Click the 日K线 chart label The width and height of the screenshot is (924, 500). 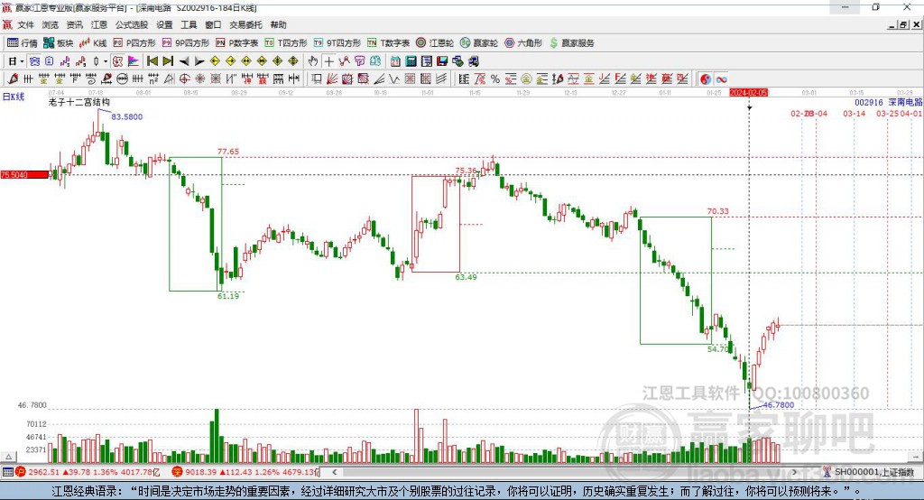pyautogui.click(x=14, y=97)
